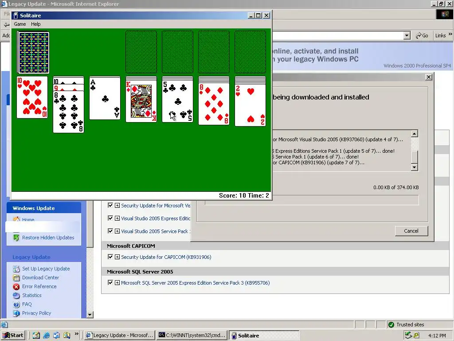Click the Internet Explorer title bar icon
This screenshot has height=341, width=454.
4,4
